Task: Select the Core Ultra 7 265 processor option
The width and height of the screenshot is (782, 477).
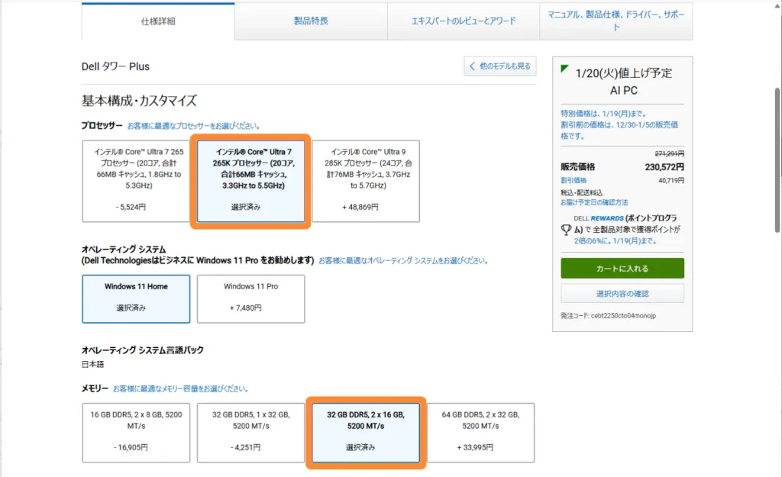Action: pos(136,180)
